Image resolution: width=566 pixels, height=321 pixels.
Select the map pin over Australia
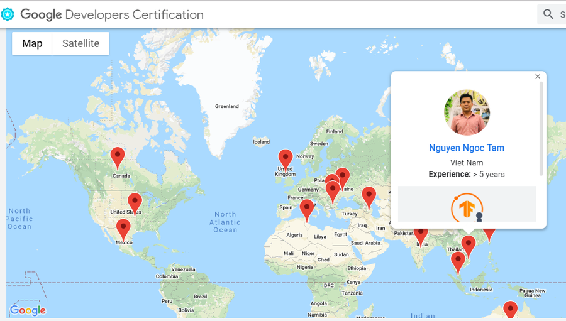(511, 310)
